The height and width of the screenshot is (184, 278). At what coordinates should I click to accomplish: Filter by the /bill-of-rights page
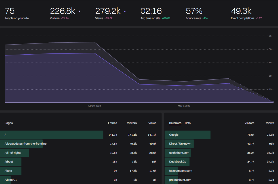pyautogui.click(x=13, y=153)
